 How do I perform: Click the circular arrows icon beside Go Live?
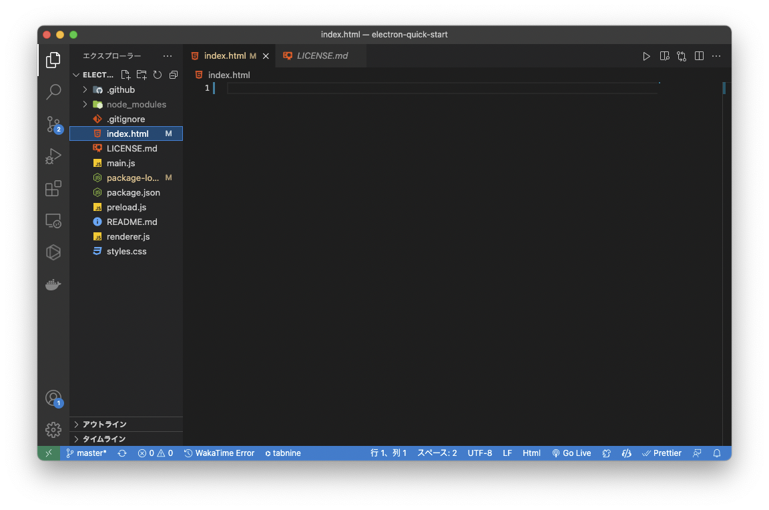pos(607,453)
